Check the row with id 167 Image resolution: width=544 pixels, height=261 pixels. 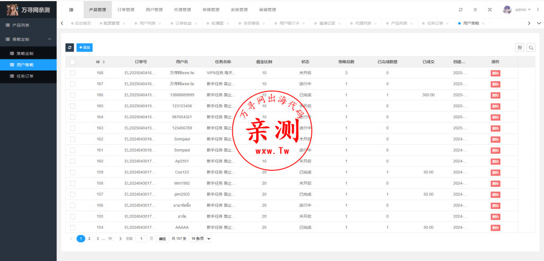72,84
